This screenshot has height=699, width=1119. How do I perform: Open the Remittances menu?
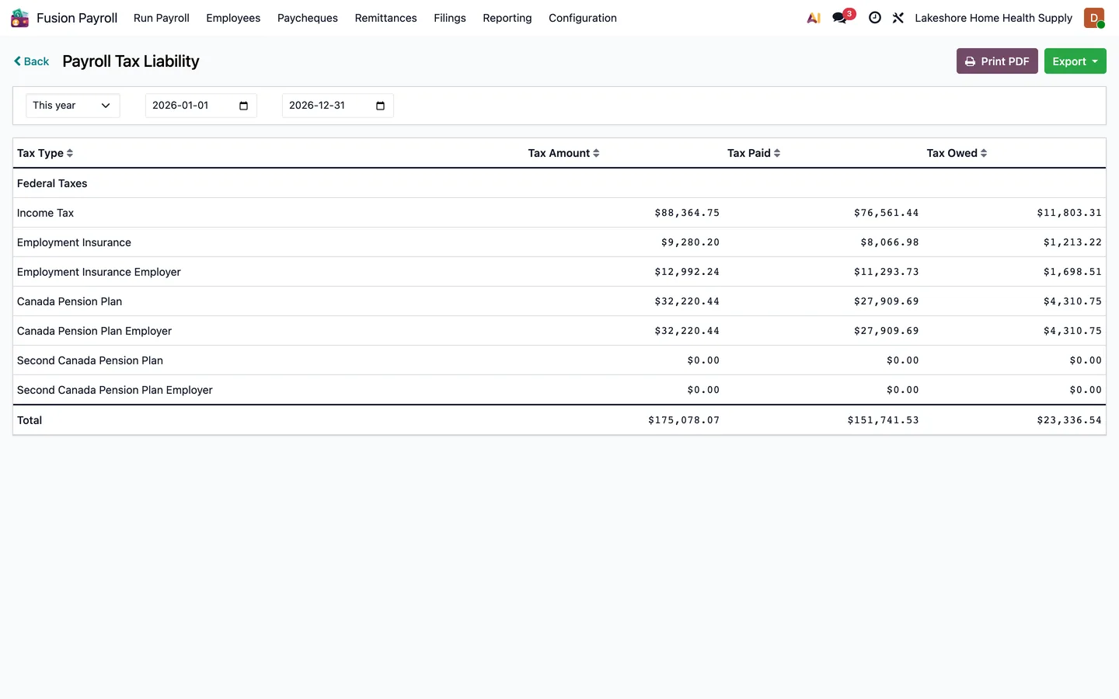[385, 18]
